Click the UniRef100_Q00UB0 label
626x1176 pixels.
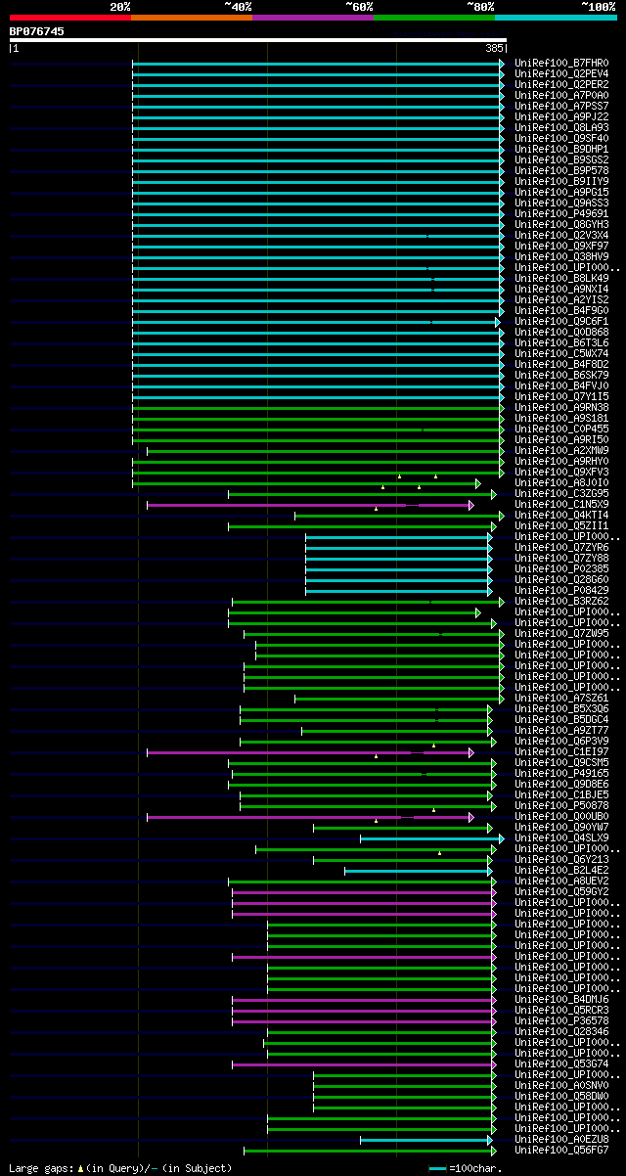(561, 816)
